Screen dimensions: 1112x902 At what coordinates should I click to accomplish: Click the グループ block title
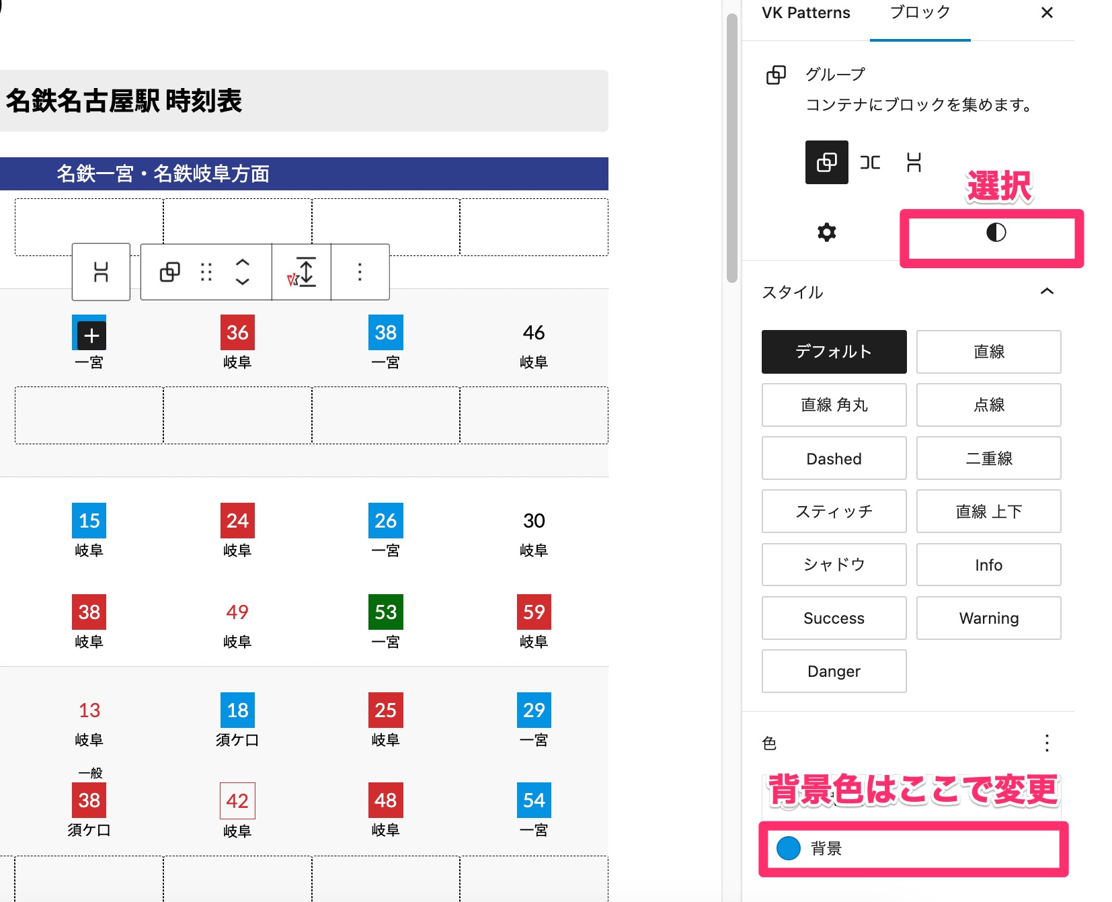835,74
